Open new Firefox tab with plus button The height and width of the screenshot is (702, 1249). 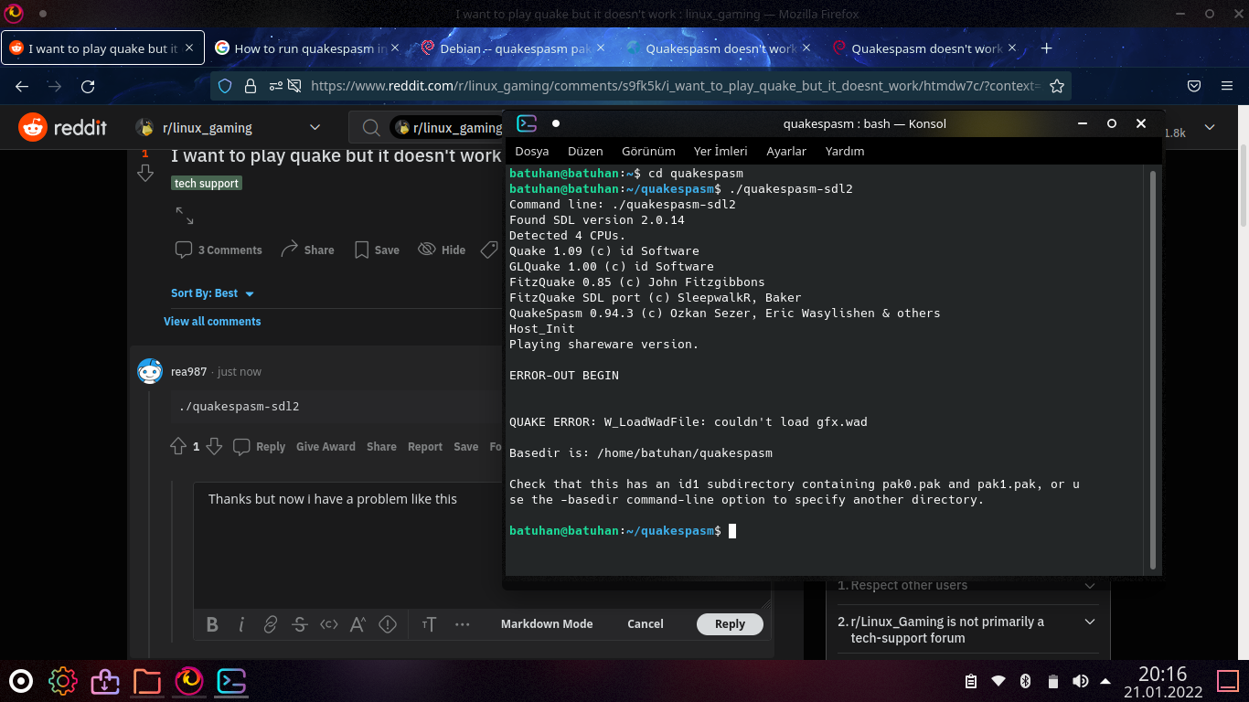pos(1047,48)
